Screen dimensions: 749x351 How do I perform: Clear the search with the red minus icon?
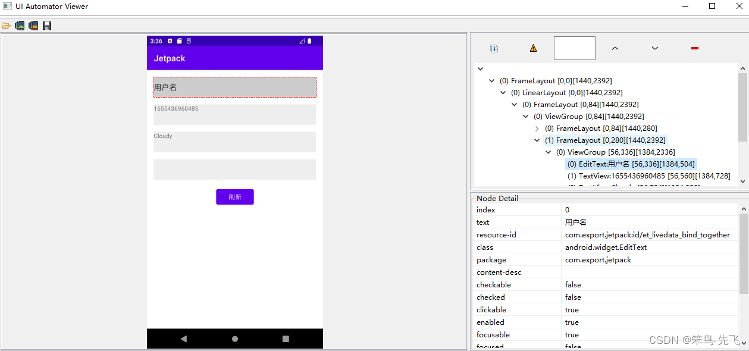pos(695,48)
